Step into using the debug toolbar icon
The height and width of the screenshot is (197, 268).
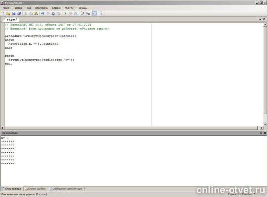[88, 14]
